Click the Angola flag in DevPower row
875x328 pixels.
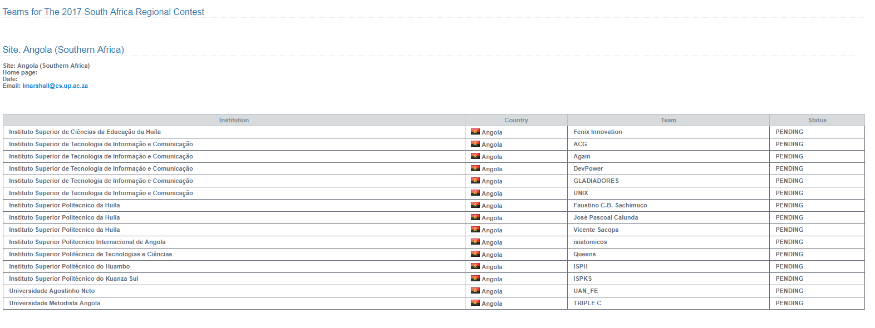[475, 168]
